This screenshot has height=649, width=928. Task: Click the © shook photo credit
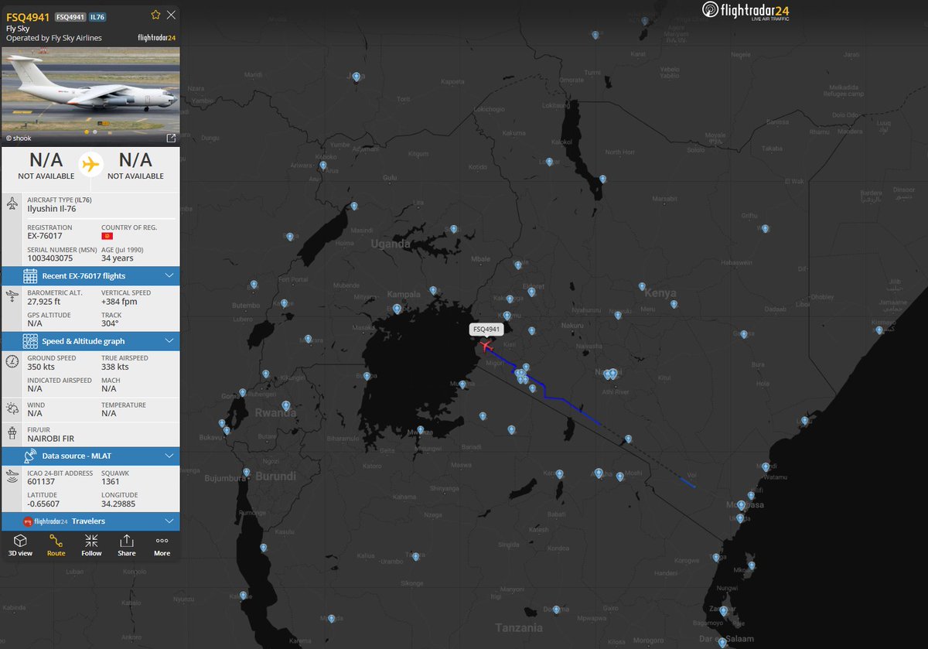tap(18, 138)
